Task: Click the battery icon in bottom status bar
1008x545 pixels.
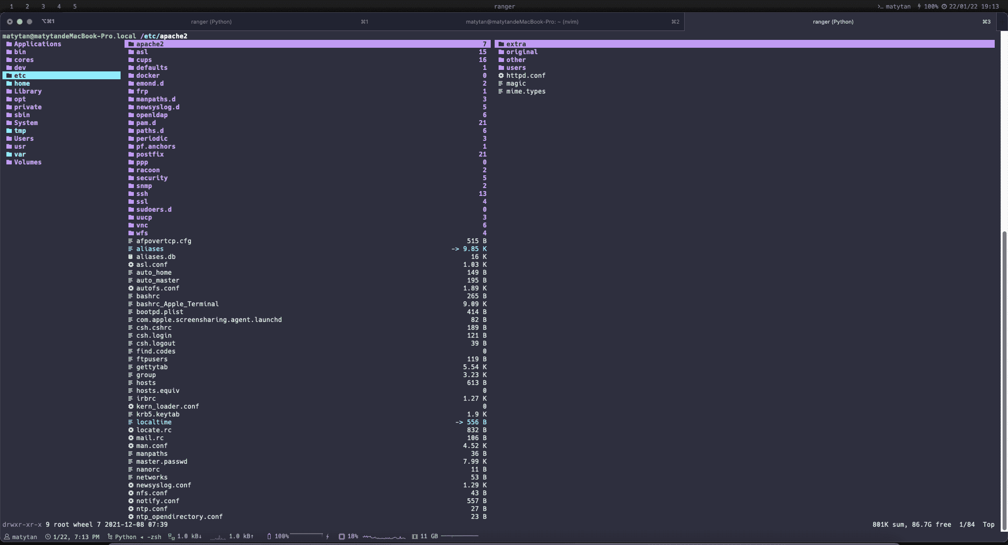Action: 269,537
